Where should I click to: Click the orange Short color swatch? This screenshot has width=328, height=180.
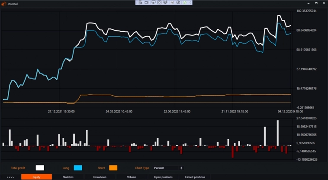click(113, 168)
